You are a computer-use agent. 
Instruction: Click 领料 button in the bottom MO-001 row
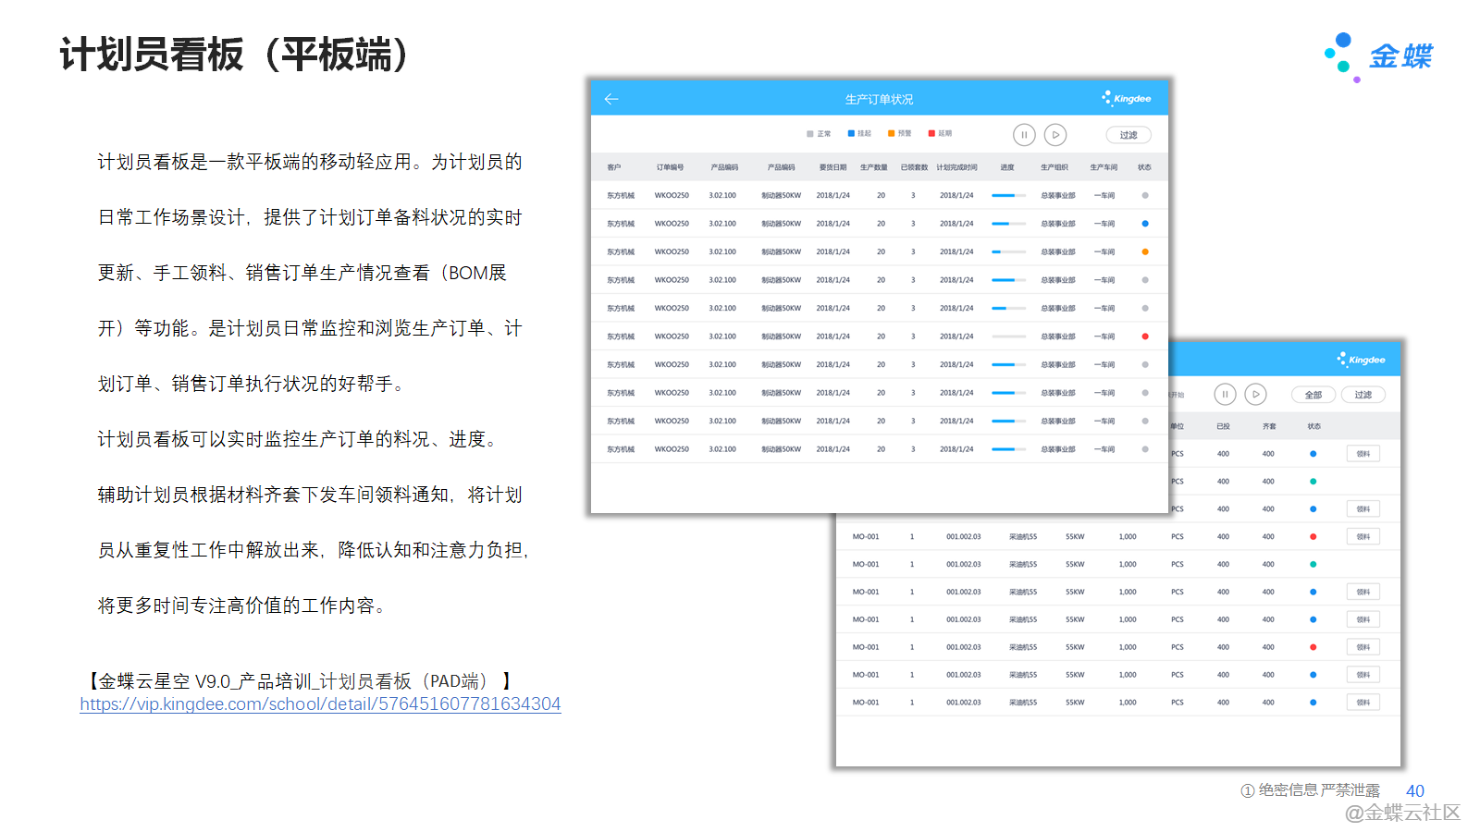click(1363, 703)
